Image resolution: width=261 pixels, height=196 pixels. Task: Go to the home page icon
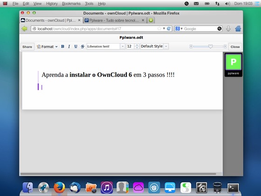[x=238, y=28]
